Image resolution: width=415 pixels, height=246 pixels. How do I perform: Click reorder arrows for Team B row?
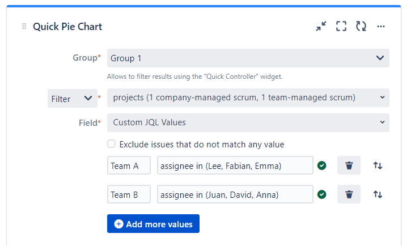(x=378, y=194)
